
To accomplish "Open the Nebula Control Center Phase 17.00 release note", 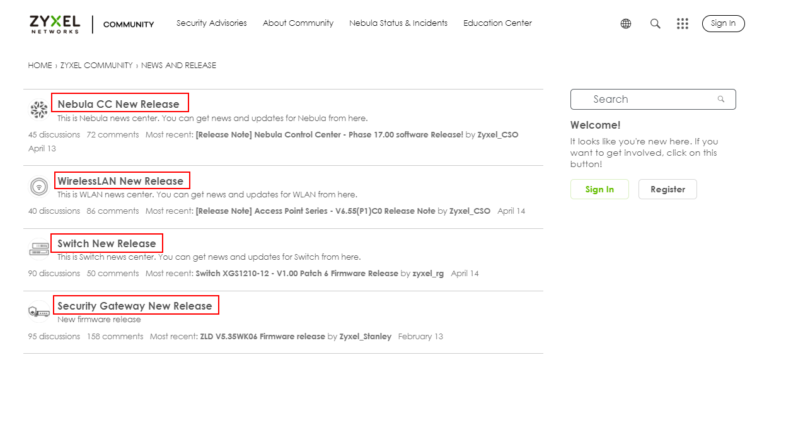I will pyautogui.click(x=330, y=135).
